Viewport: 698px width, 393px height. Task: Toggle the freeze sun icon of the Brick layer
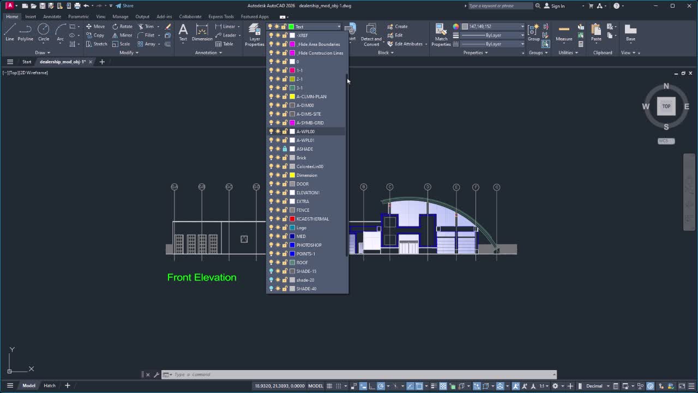[x=278, y=158]
